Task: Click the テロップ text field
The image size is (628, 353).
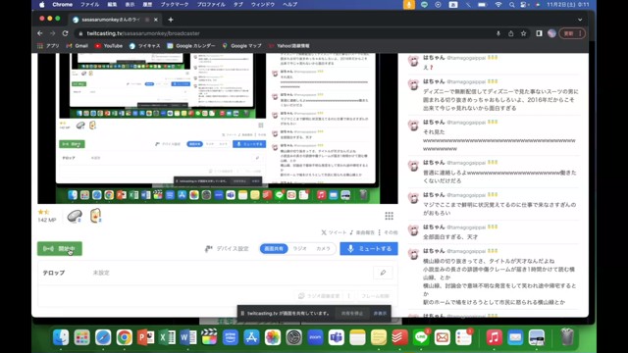Action: coord(231,273)
